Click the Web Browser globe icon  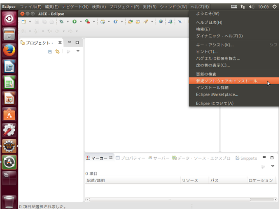tap(161, 21)
